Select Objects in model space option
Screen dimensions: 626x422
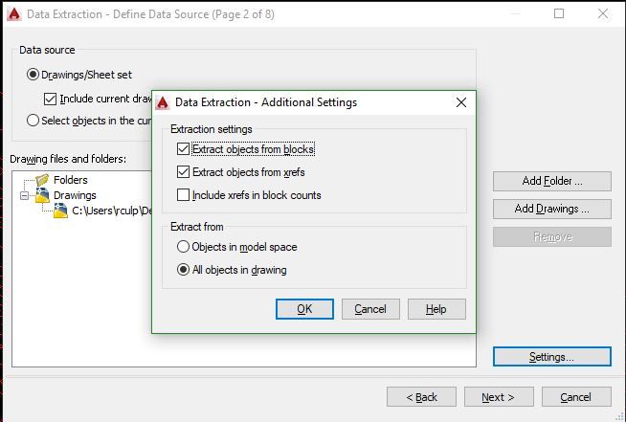183,246
